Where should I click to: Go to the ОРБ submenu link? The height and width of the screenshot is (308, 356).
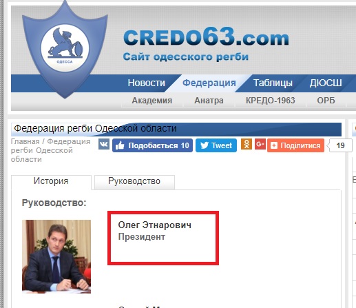click(326, 101)
